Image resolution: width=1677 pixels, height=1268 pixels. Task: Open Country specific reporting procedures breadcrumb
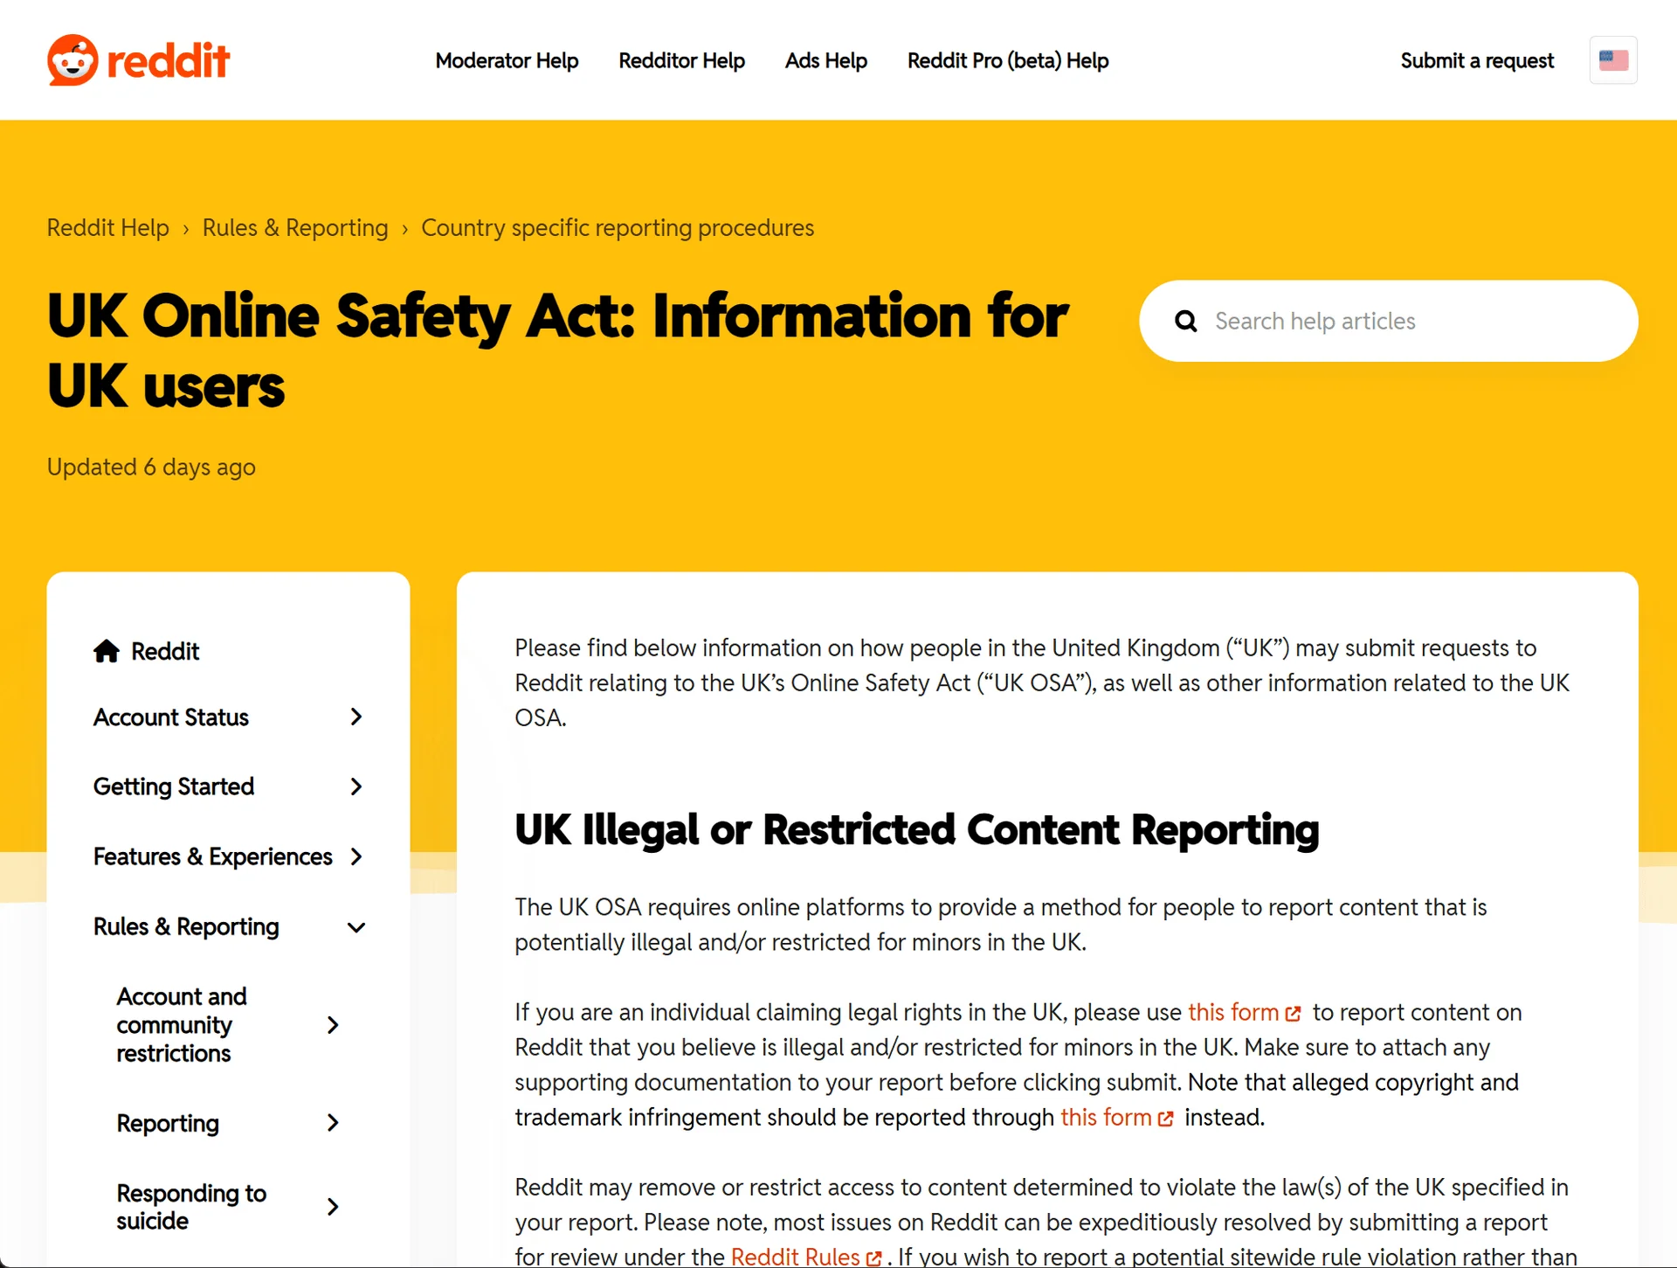pyautogui.click(x=618, y=228)
